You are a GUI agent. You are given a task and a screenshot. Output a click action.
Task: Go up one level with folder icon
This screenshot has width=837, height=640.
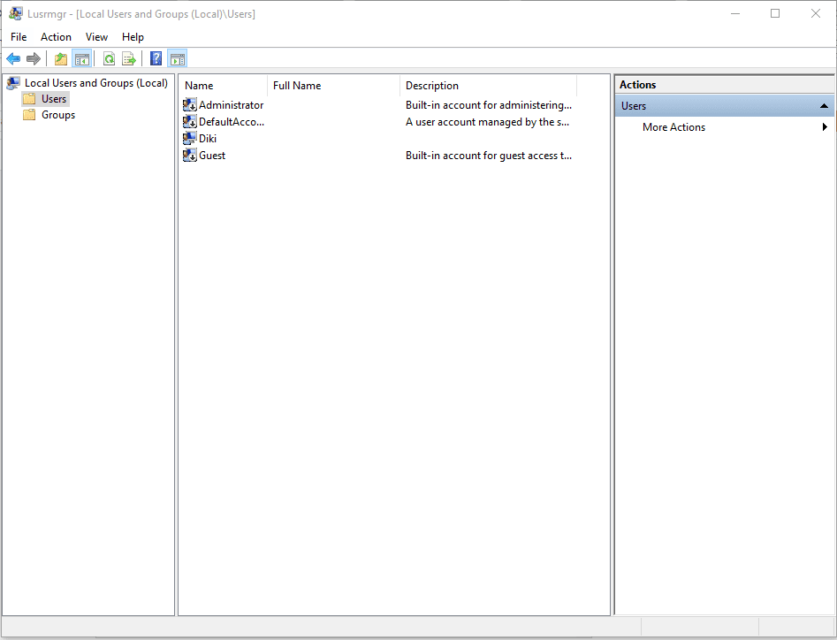tap(61, 58)
